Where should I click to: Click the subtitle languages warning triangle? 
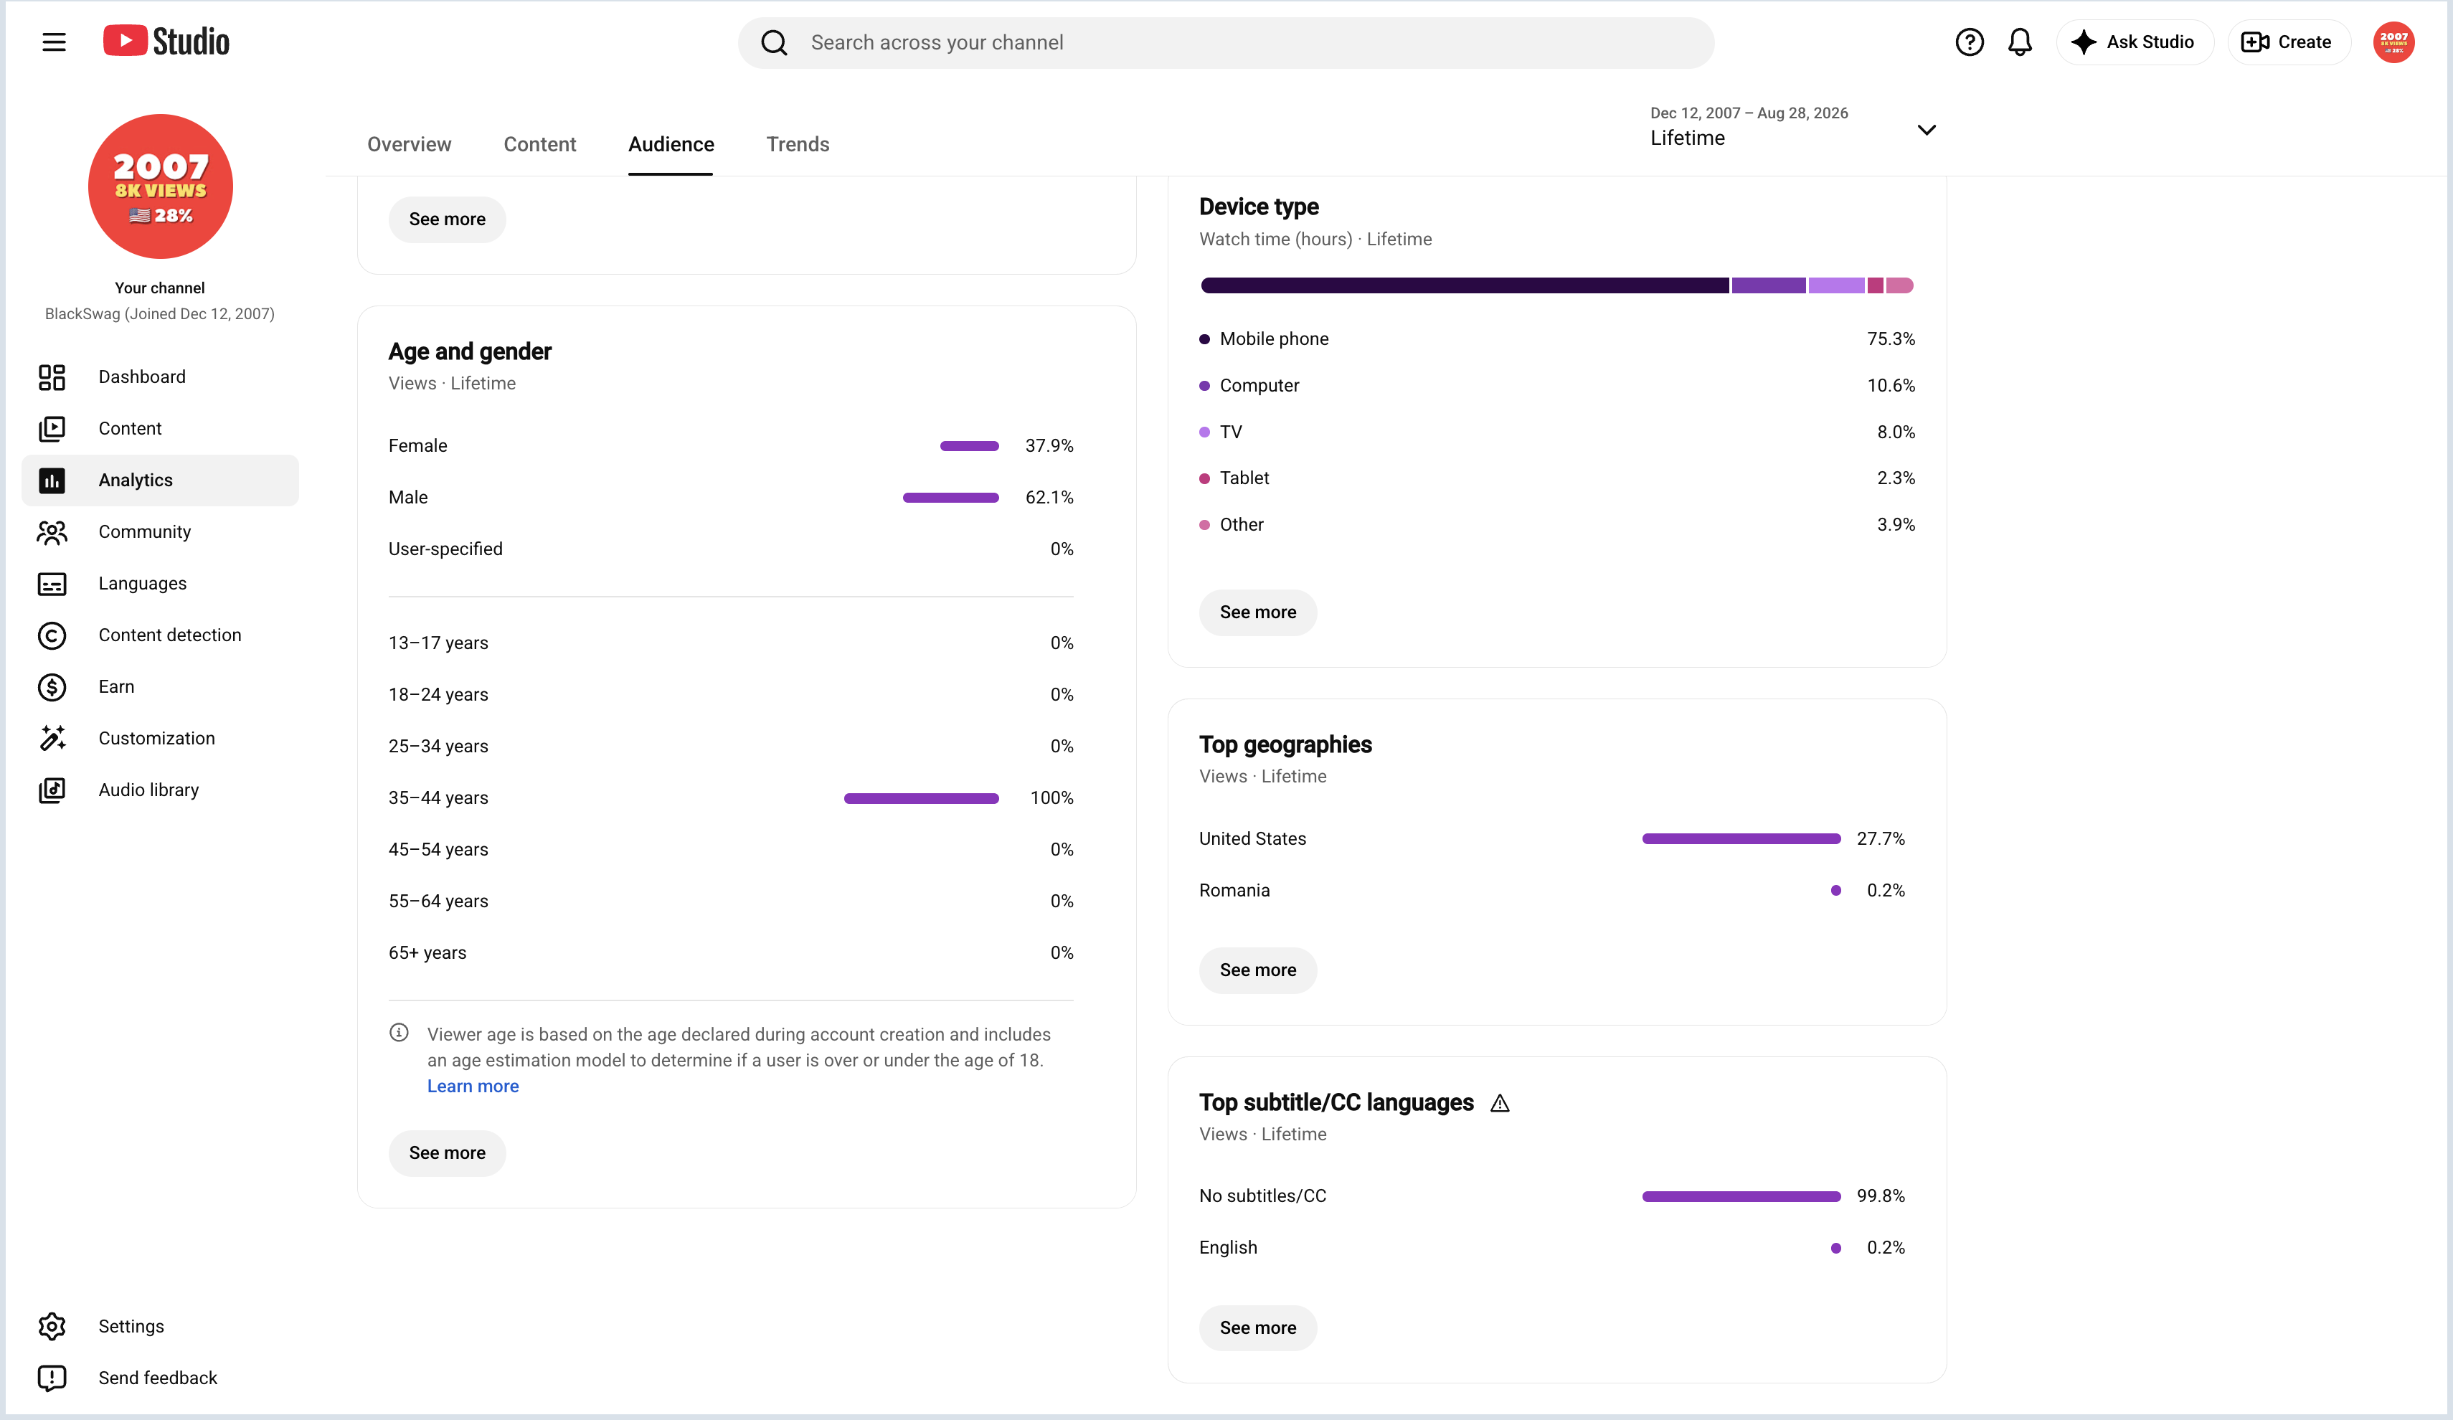(1500, 1103)
